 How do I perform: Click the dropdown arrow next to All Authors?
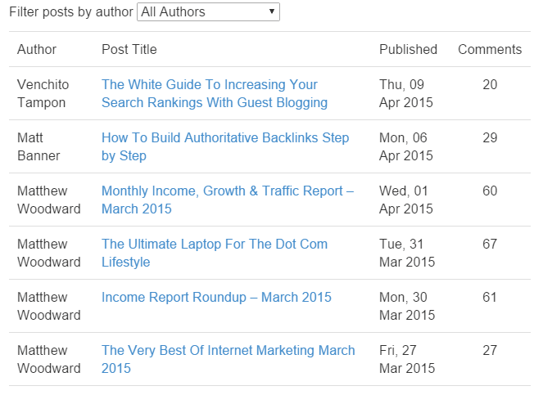pyautogui.click(x=272, y=11)
